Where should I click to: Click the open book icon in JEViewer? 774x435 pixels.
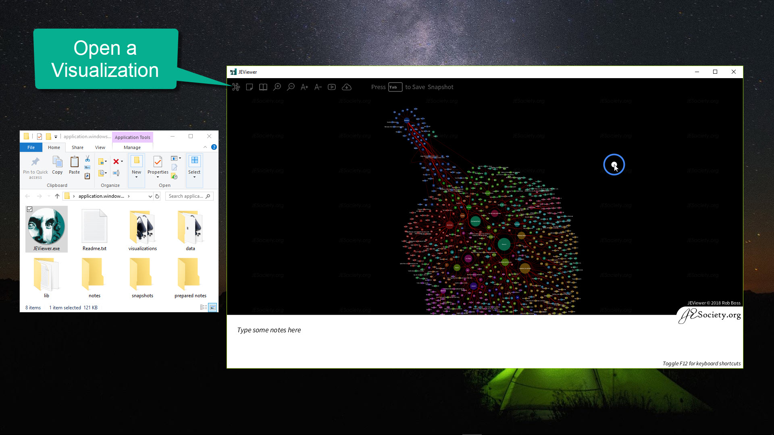coord(263,87)
